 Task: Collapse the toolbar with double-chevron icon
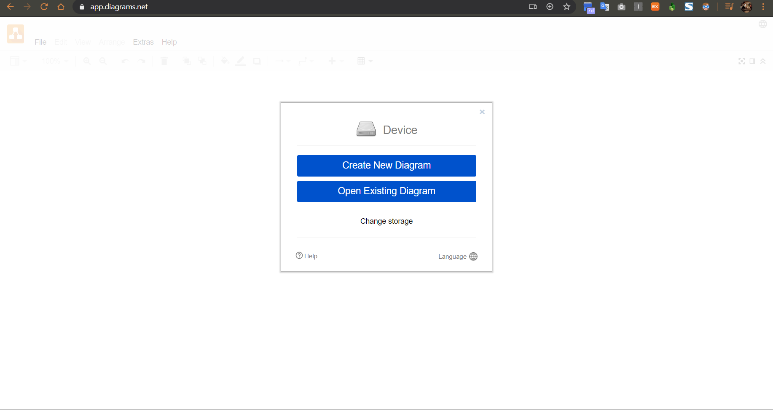[x=763, y=61]
